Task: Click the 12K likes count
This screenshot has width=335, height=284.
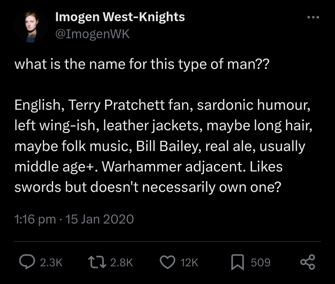Action: tap(189, 263)
